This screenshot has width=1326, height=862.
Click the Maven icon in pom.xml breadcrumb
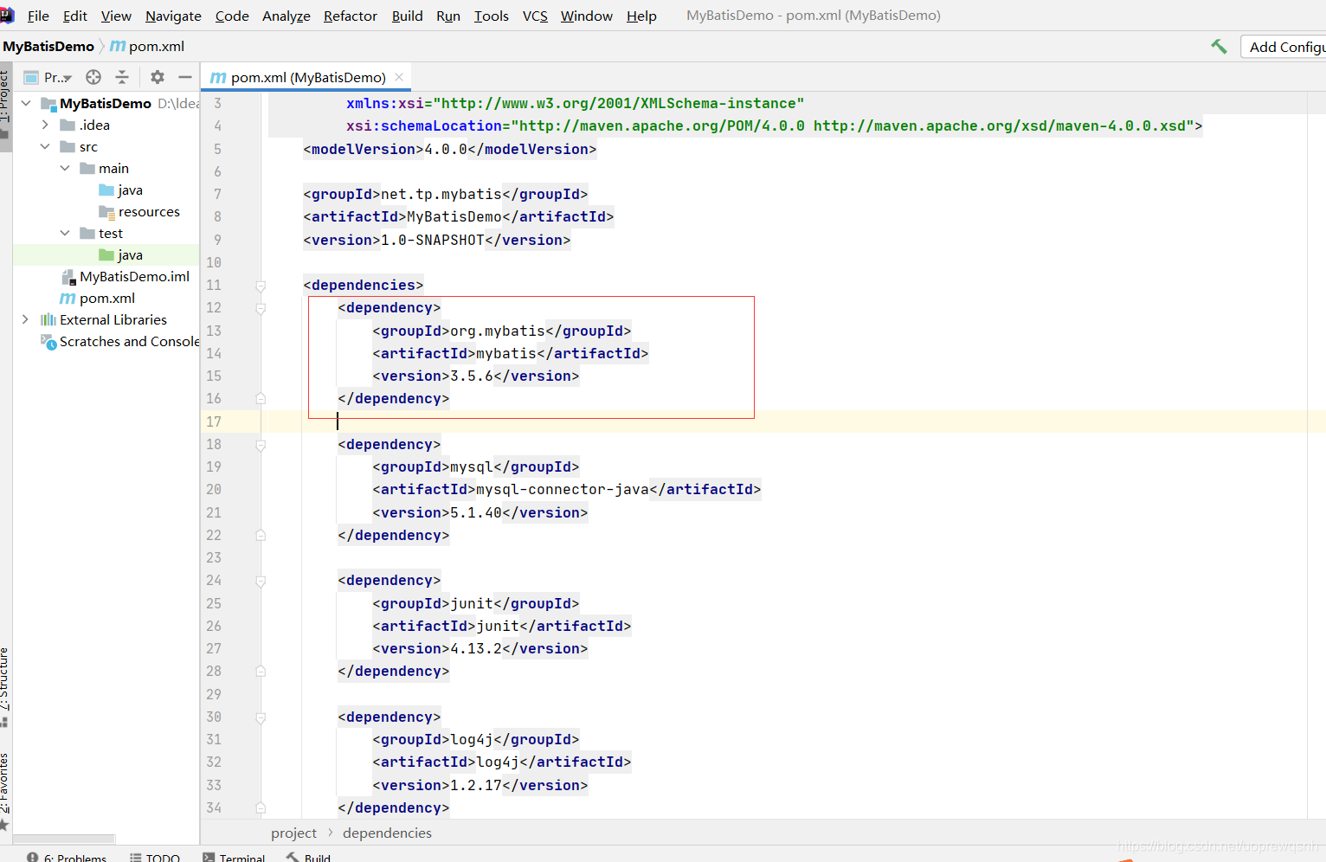[118, 46]
